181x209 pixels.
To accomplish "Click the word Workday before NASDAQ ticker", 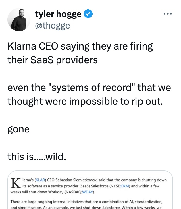I will click(x=55, y=192).
